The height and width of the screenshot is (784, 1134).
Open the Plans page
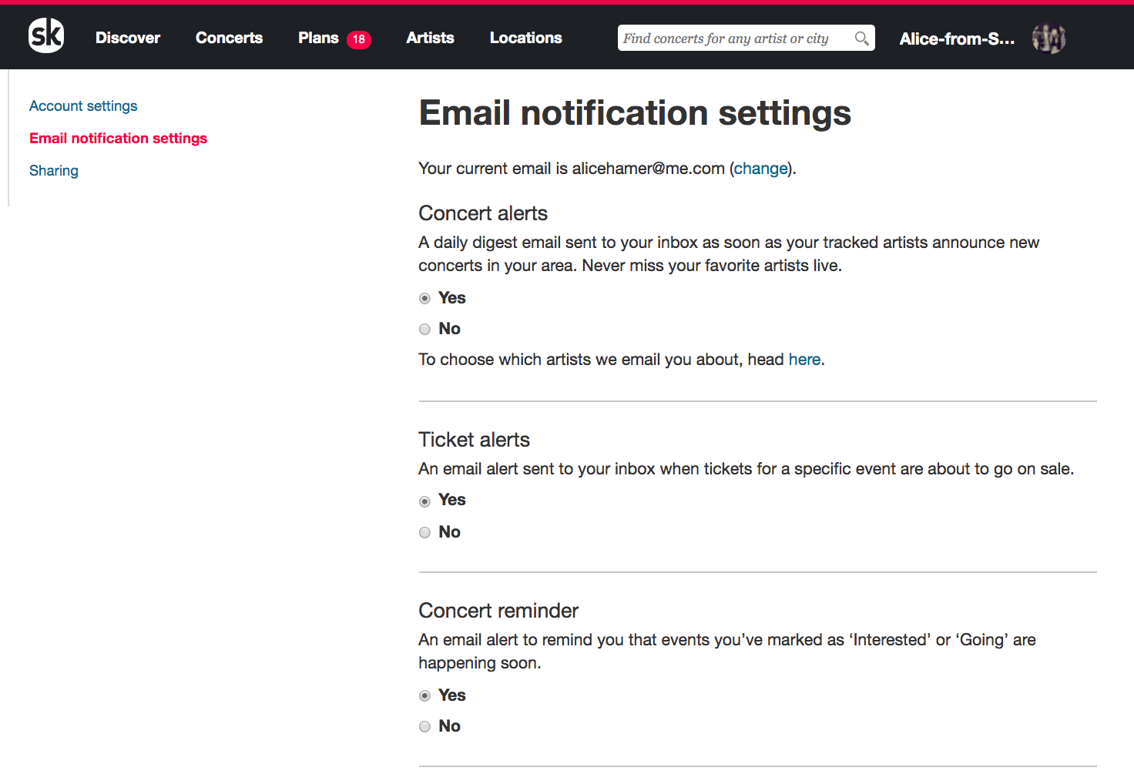click(317, 37)
